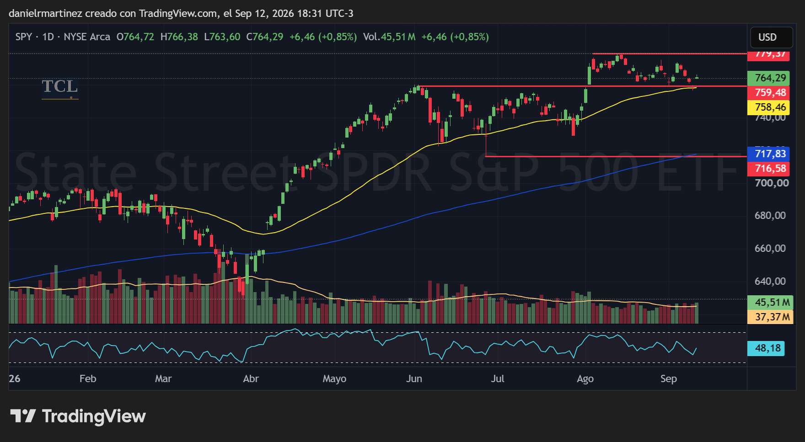805x442 pixels.
Task: Click the Jul label on the time axis
Action: point(498,379)
